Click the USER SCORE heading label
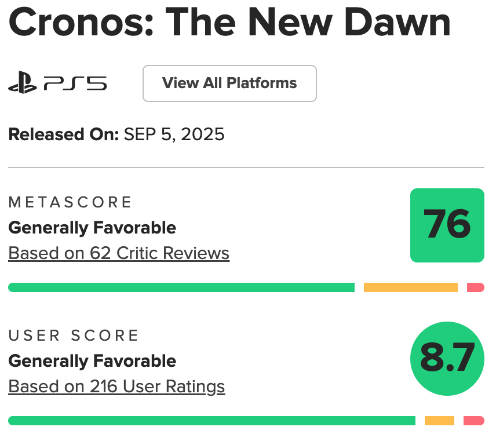Image resolution: width=496 pixels, height=445 pixels. point(74,335)
